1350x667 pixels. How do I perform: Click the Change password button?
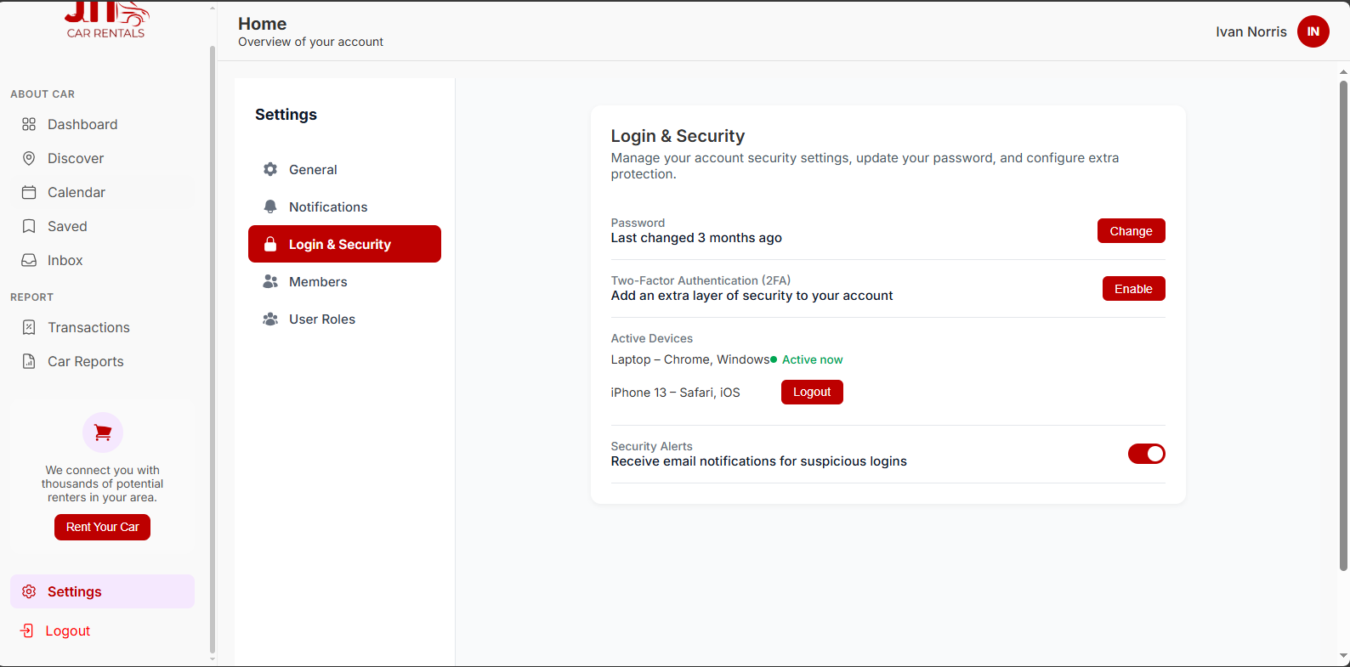coord(1131,231)
